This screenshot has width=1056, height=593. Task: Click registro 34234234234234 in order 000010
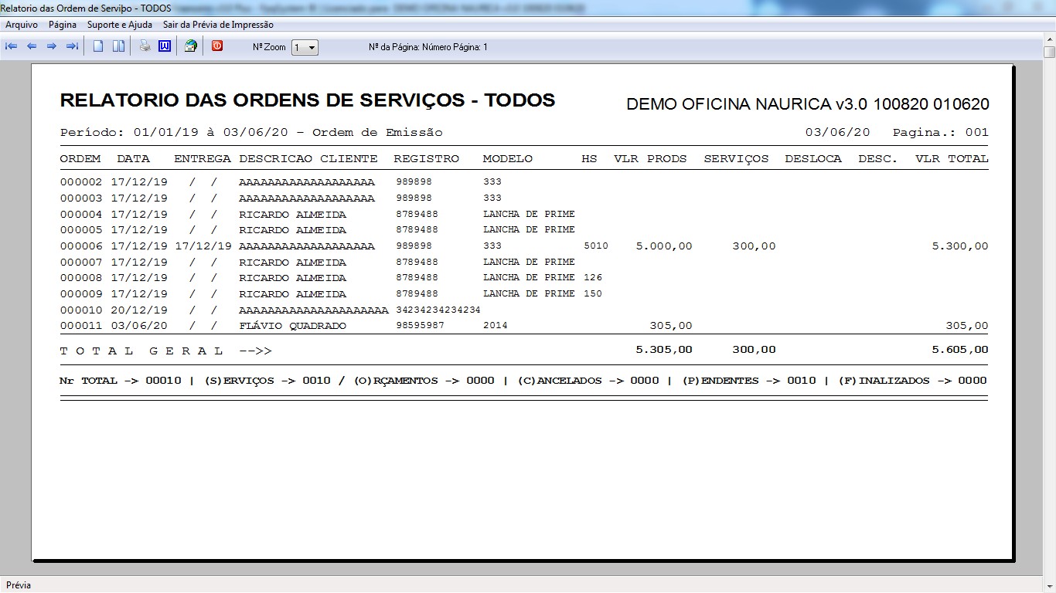point(438,310)
